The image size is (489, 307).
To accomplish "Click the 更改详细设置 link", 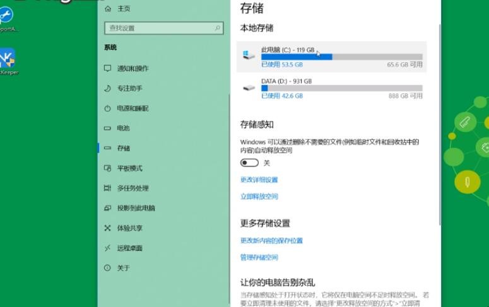I will (259, 180).
